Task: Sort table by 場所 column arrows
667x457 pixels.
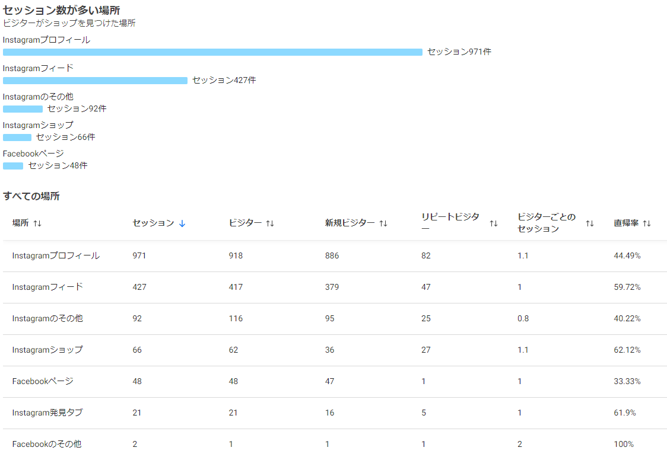Action: [x=37, y=223]
